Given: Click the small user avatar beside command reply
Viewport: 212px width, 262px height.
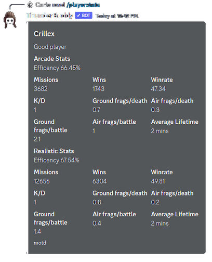Looking at the screenshot, I should pos(30,5).
